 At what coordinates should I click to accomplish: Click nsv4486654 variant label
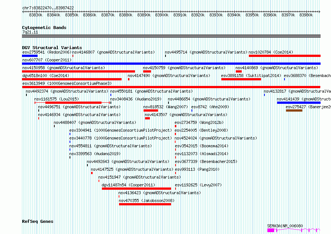(x=209, y=99)
